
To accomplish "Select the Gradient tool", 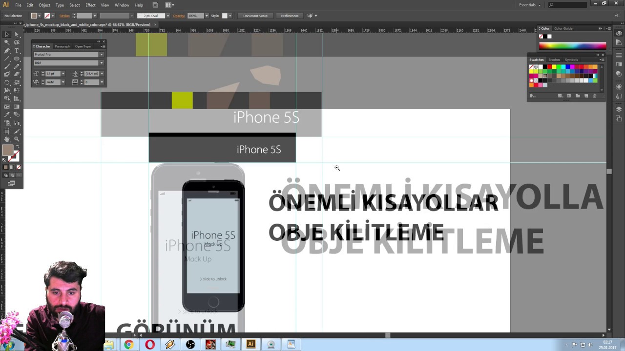I will click(17, 106).
